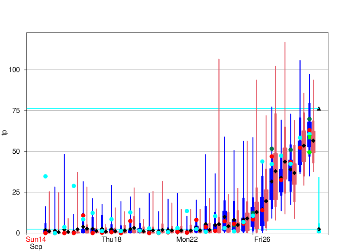The width and height of the screenshot is (355, 251).
Task: Click the tp y-axis title
Action: [x=5, y=132]
